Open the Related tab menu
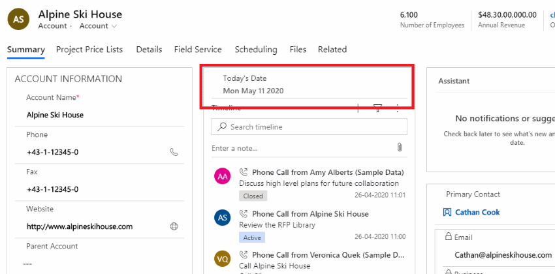 pos(332,50)
